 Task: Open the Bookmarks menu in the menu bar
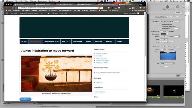pos(42,1)
